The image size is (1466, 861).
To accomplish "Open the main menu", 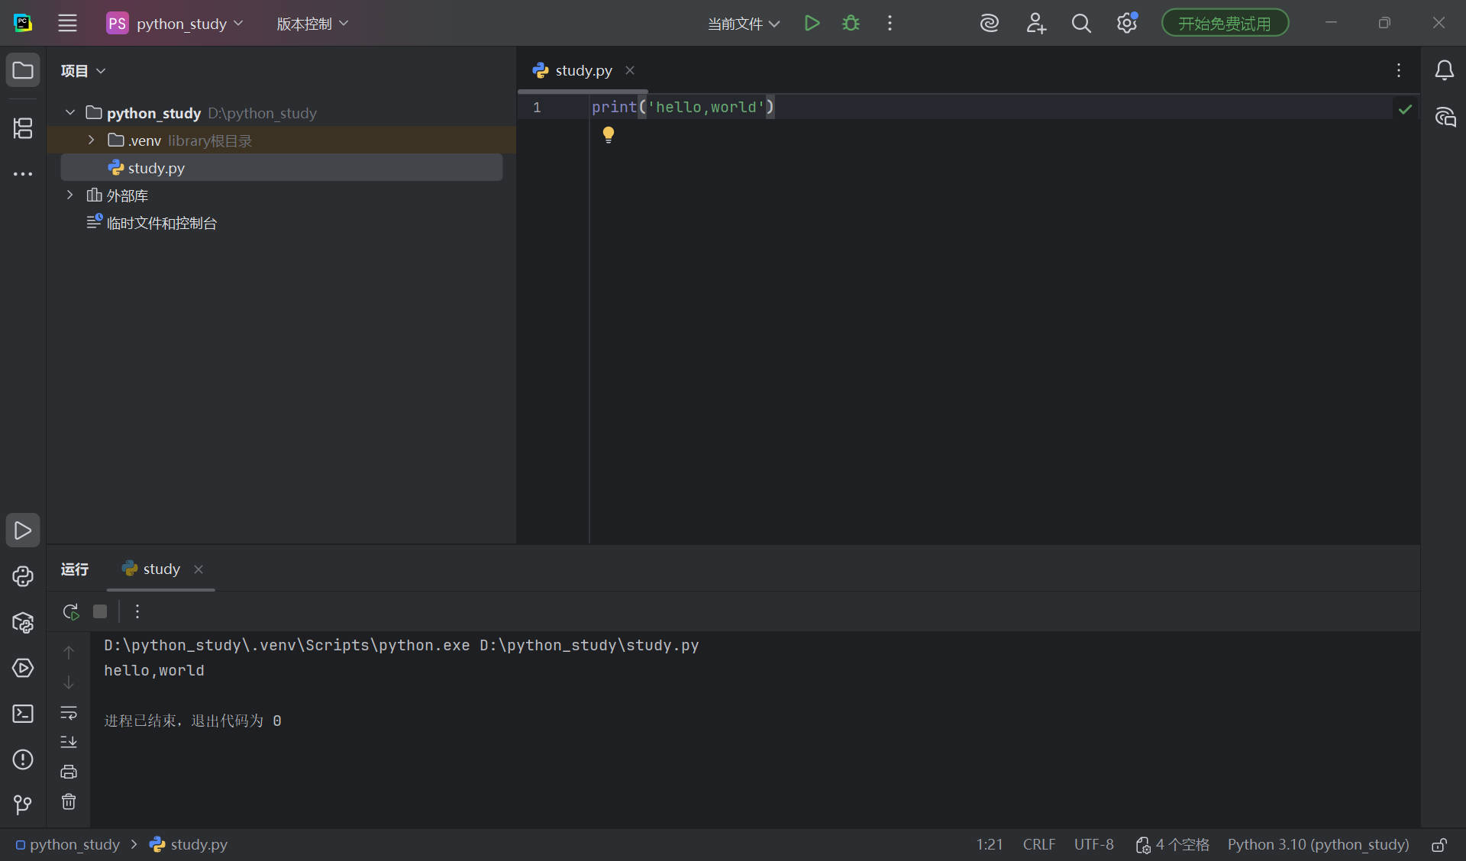I will pos(67,23).
